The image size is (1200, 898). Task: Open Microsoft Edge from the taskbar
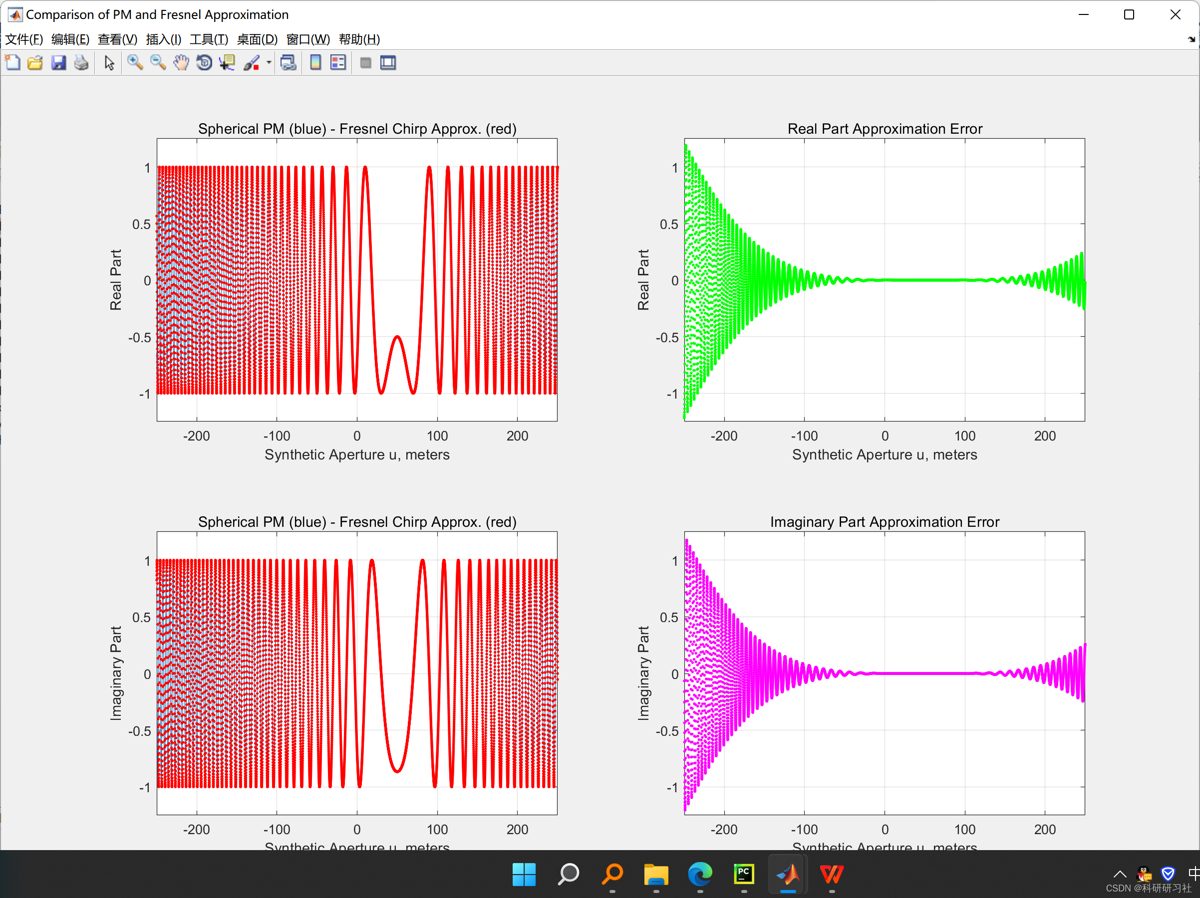[x=700, y=874]
